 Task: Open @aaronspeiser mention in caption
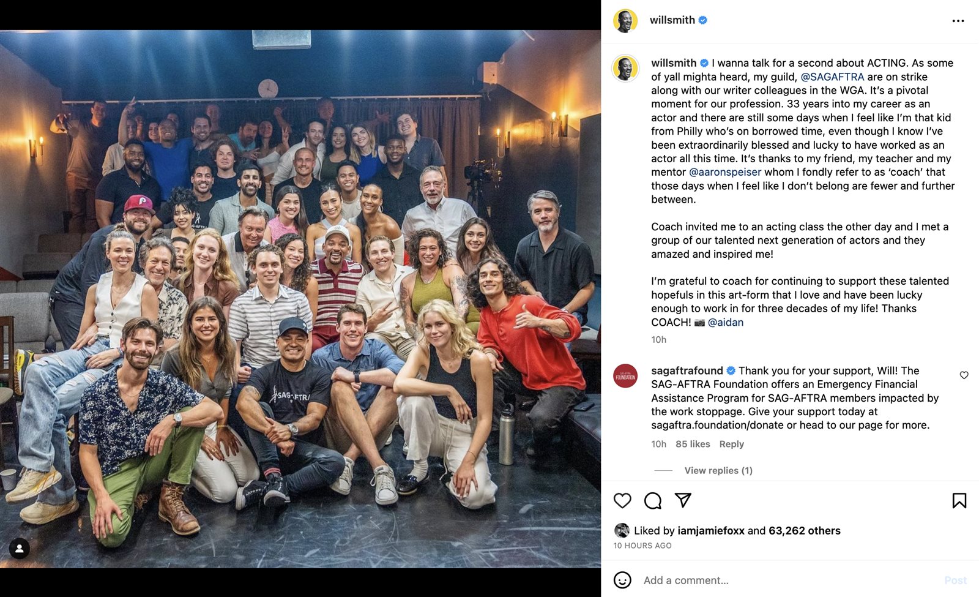tap(725, 172)
